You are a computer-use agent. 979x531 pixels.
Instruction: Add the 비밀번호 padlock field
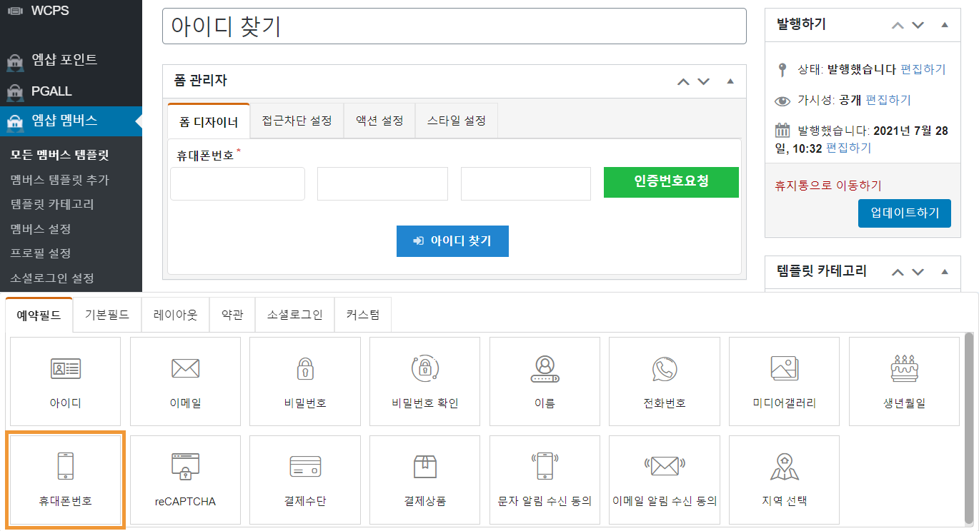pos(305,382)
